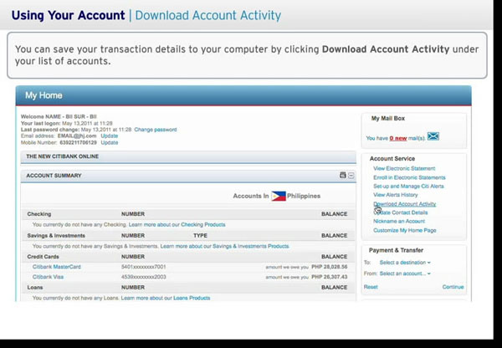Open the 0 new mails link

click(x=398, y=138)
